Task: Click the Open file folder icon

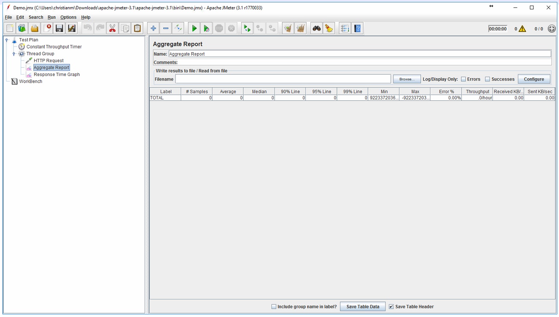Action: pyautogui.click(x=35, y=28)
